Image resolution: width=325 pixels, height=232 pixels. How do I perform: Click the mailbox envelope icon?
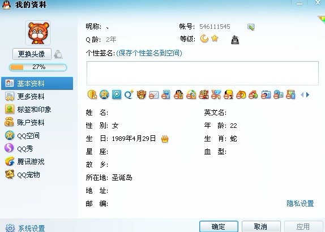154,95
